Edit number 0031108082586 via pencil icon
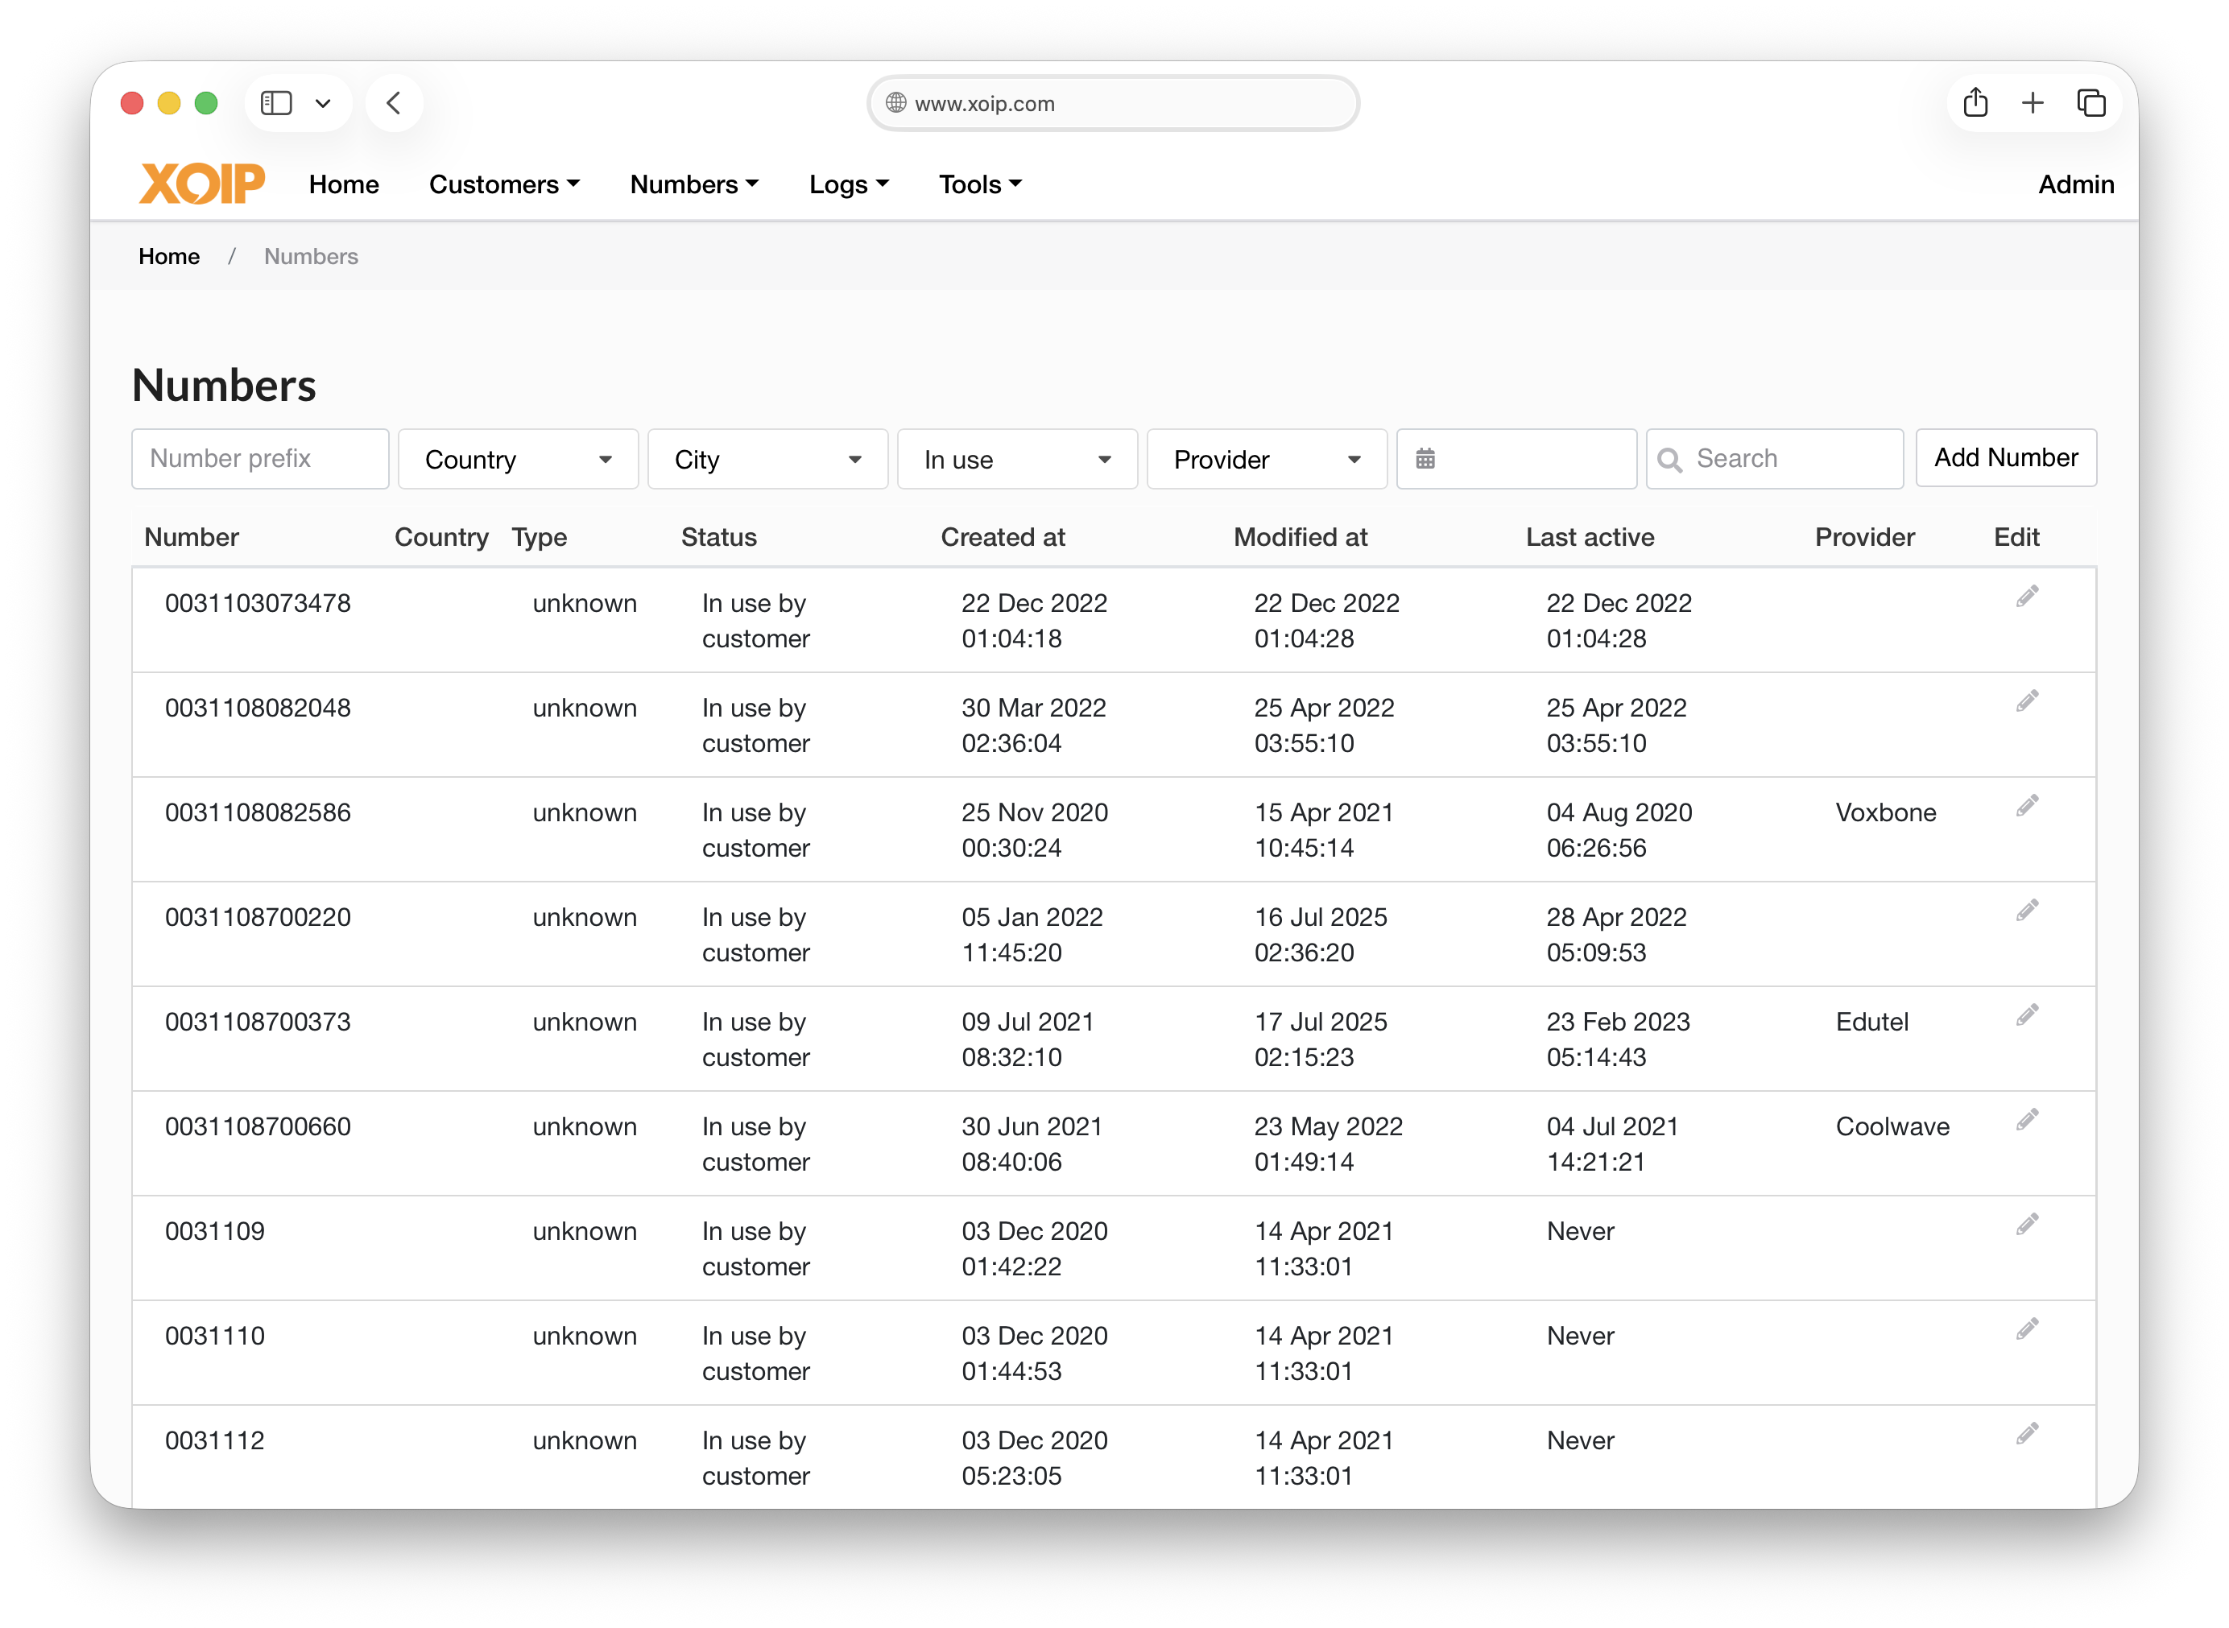2229x1628 pixels. [x=2026, y=805]
